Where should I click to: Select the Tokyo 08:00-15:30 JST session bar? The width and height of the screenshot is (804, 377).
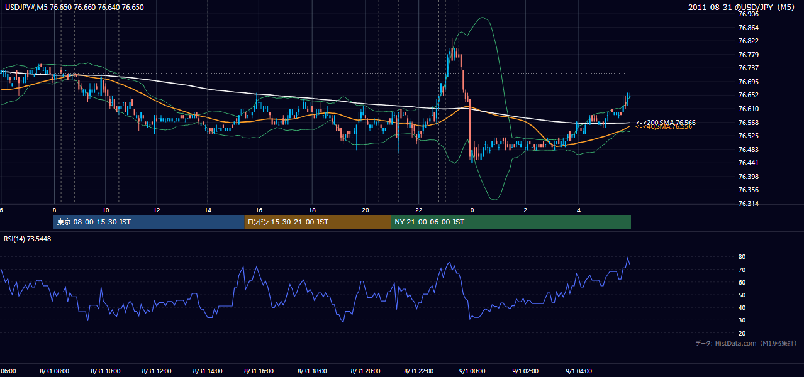148,222
